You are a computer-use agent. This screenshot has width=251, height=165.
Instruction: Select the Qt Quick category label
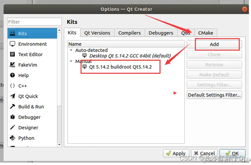[28, 96]
